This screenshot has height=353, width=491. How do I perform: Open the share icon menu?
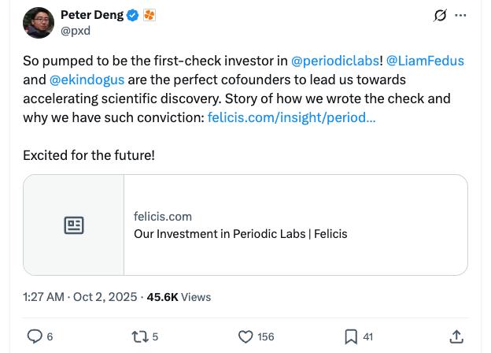(456, 336)
